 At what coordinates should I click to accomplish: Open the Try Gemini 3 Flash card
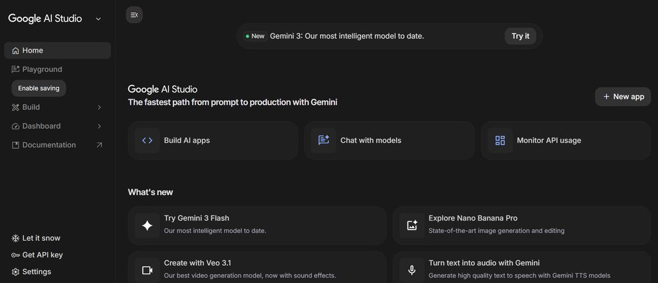[x=257, y=226]
